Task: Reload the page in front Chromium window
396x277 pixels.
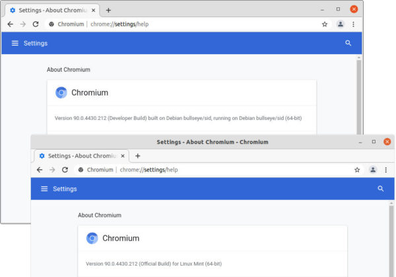Action: (65, 169)
